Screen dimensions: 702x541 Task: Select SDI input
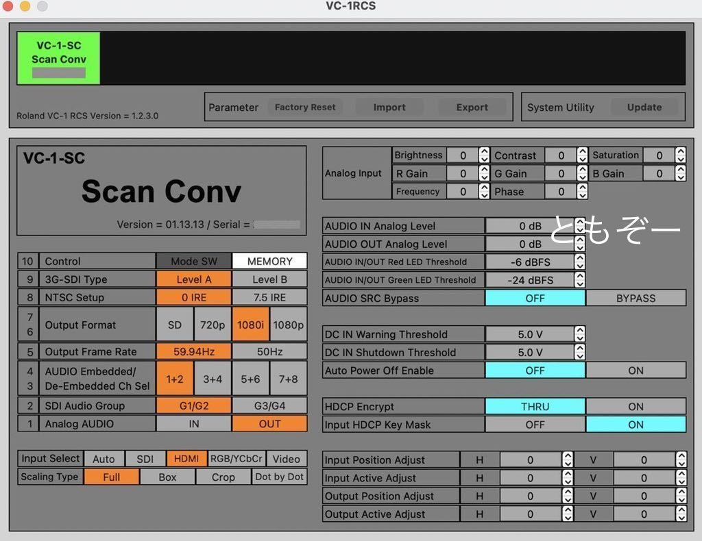coord(145,459)
